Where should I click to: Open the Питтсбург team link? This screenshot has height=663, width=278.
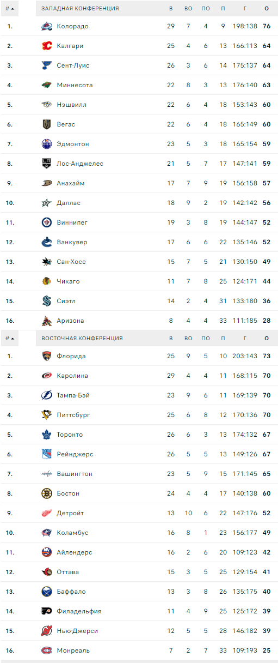[73, 415]
